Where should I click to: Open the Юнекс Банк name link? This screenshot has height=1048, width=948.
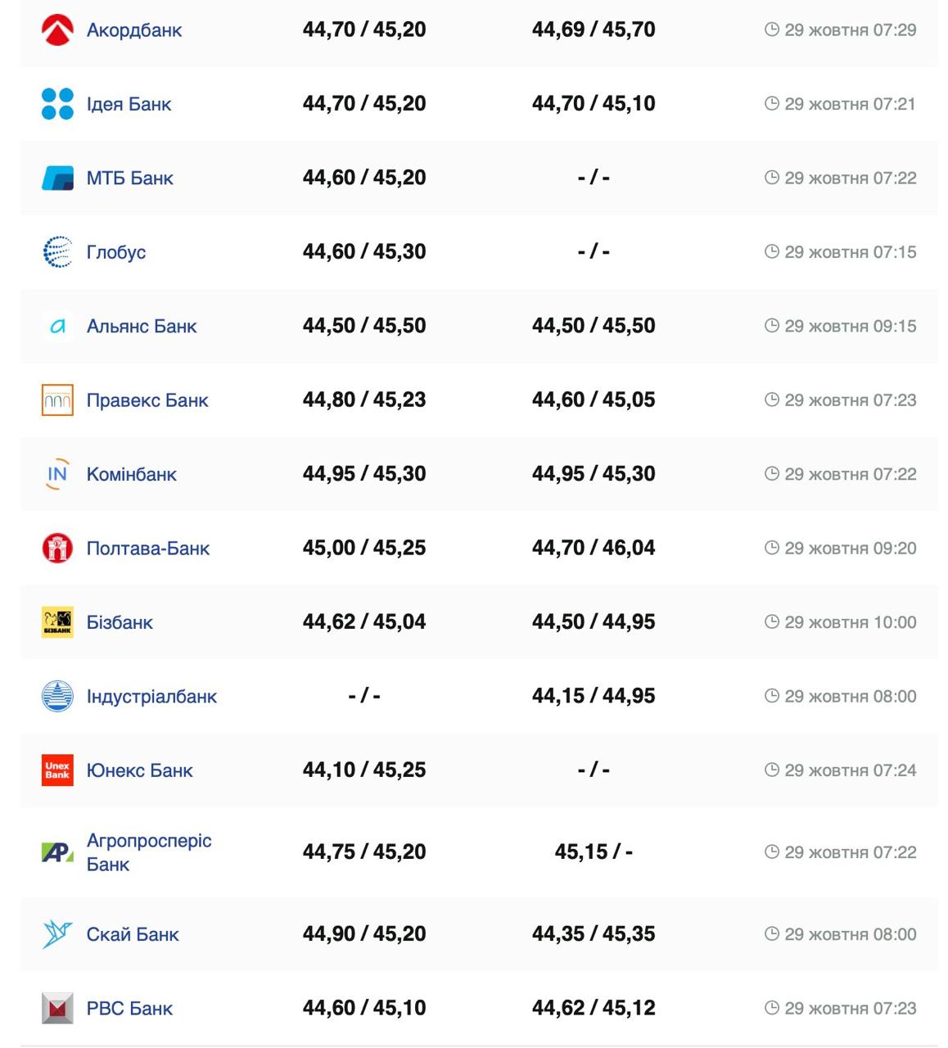[x=139, y=770]
